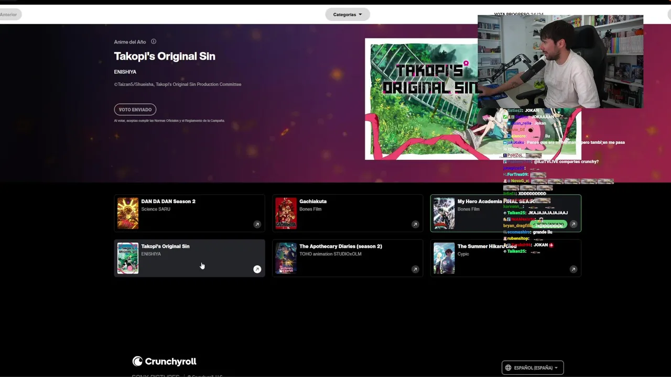The height and width of the screenshot is (377, 671).
Task: Click the Taizan5/Shueisha copyright line
Action: [x=178, y=84]
